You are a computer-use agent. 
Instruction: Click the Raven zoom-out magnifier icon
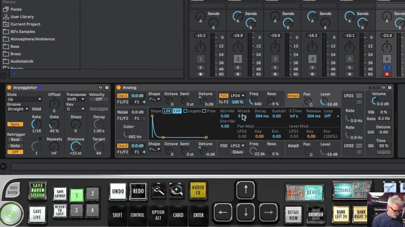click(x=159, y=191)
